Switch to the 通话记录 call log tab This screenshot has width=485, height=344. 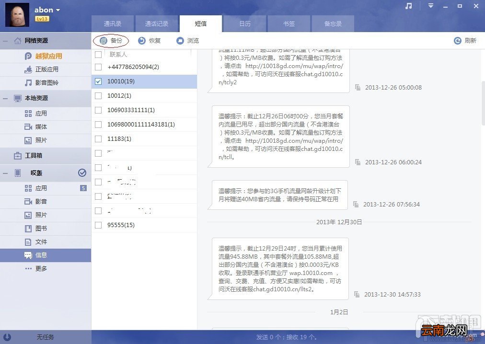(157, 24)
